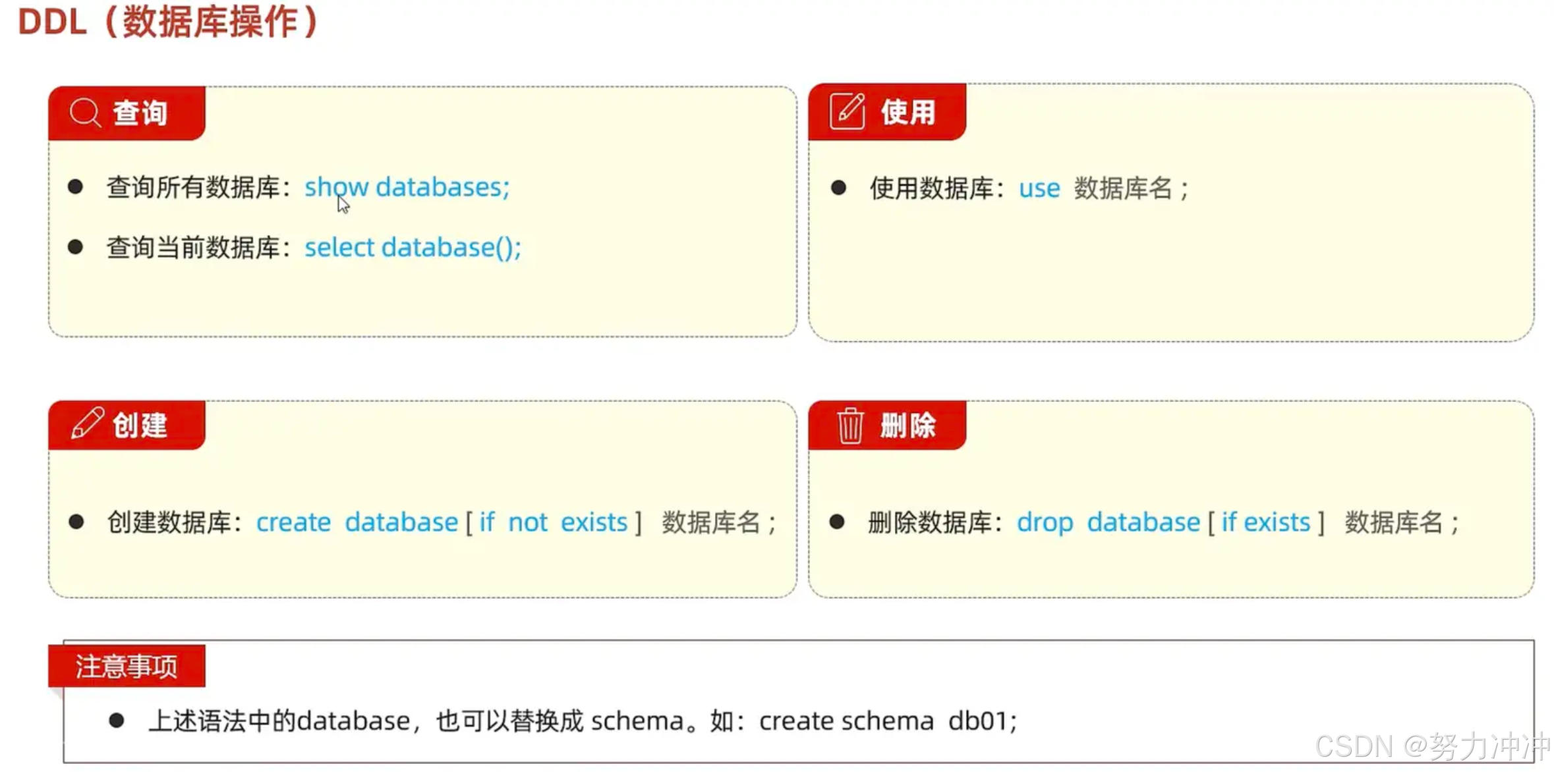1554x772 pixels.
Task: Click the "drop database" command text
Action: coord(1108,522)
